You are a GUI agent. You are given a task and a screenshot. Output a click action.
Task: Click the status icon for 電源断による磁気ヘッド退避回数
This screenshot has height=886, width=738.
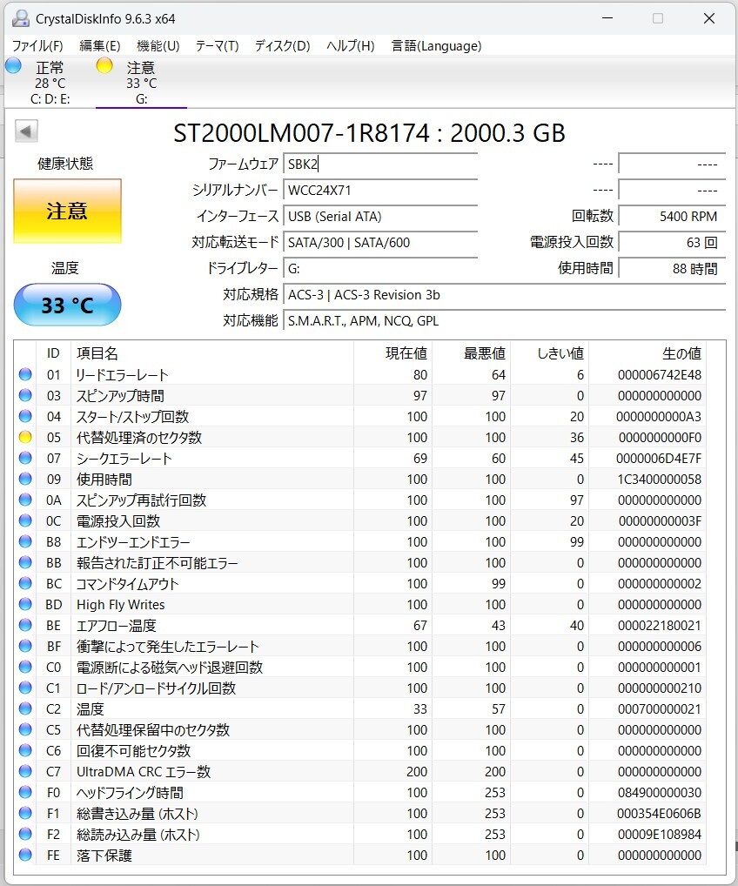(x=25, y=668)
